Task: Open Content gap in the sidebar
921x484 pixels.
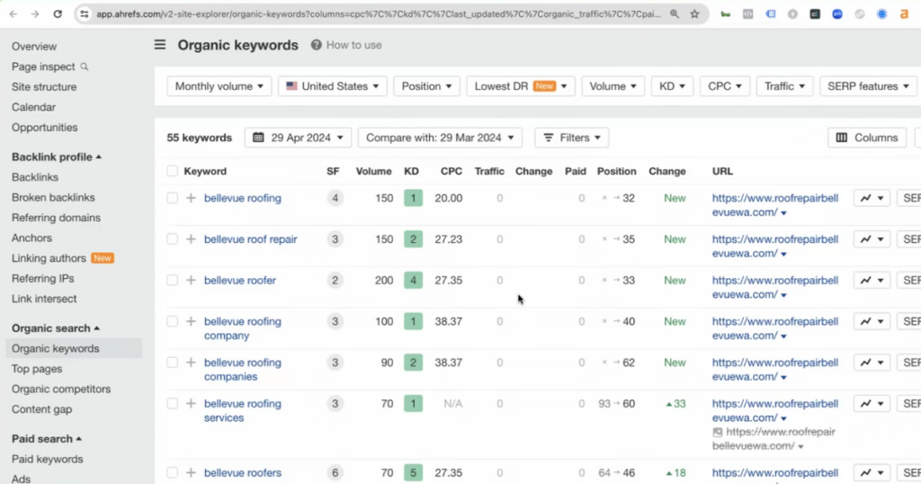Action: point(41,409)
